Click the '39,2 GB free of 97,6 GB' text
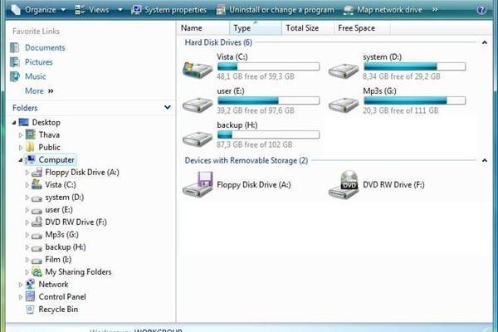 256,110
